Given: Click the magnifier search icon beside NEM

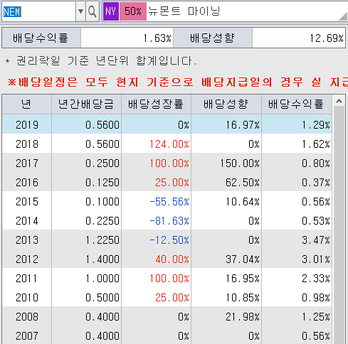Looking at the screenshot, I should pos(93,11).
